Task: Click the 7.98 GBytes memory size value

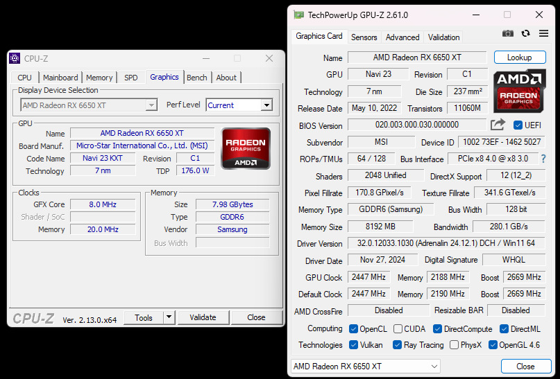Action: click(232, 204)
